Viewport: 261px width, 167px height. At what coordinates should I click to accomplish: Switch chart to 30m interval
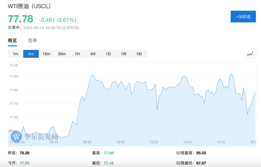point(62,54)
